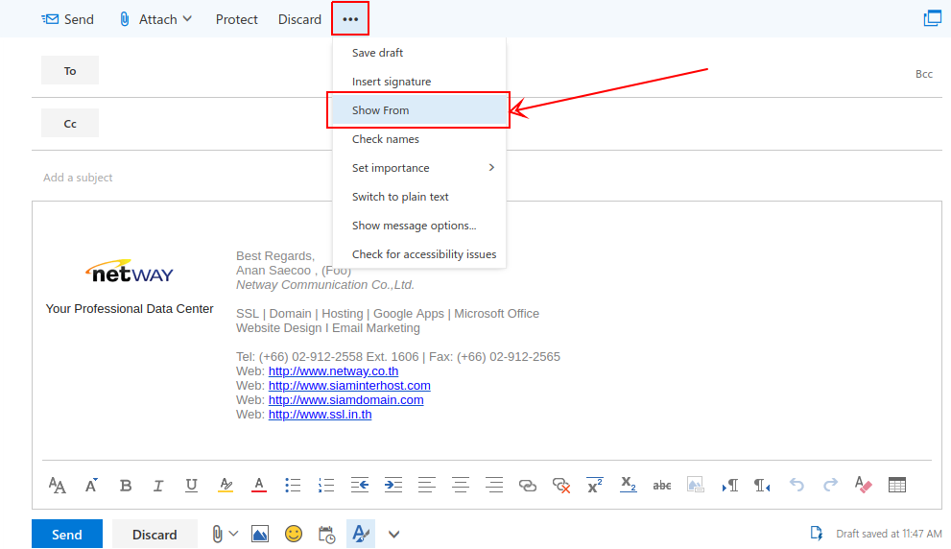
Task: Open the www.netway.co.th link
Action: [333, 371]
